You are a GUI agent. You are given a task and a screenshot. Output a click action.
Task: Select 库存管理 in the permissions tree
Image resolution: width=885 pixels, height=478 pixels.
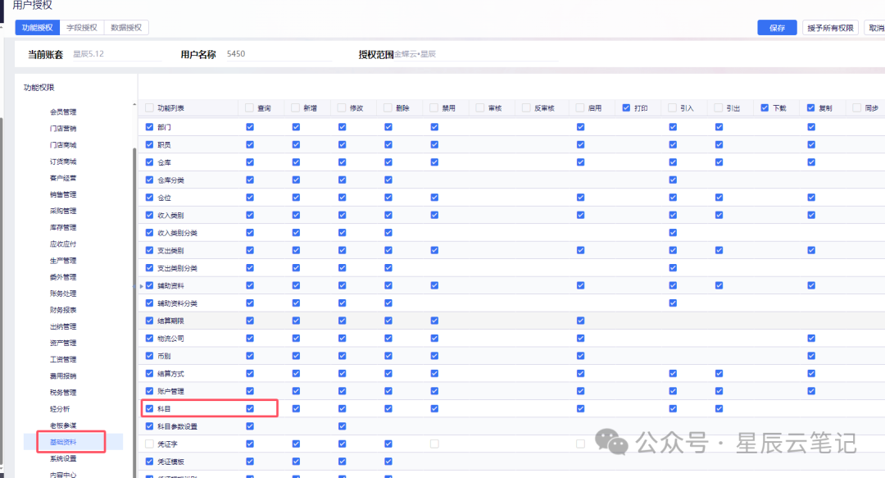(63, 227)
